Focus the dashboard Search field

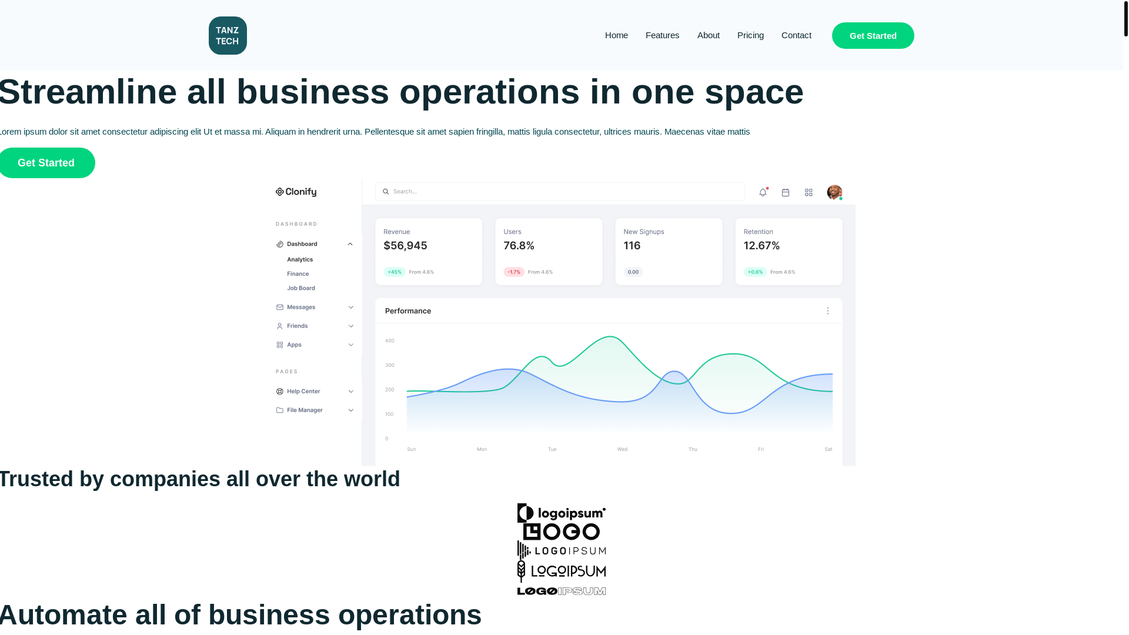click(x=560, y=192)
